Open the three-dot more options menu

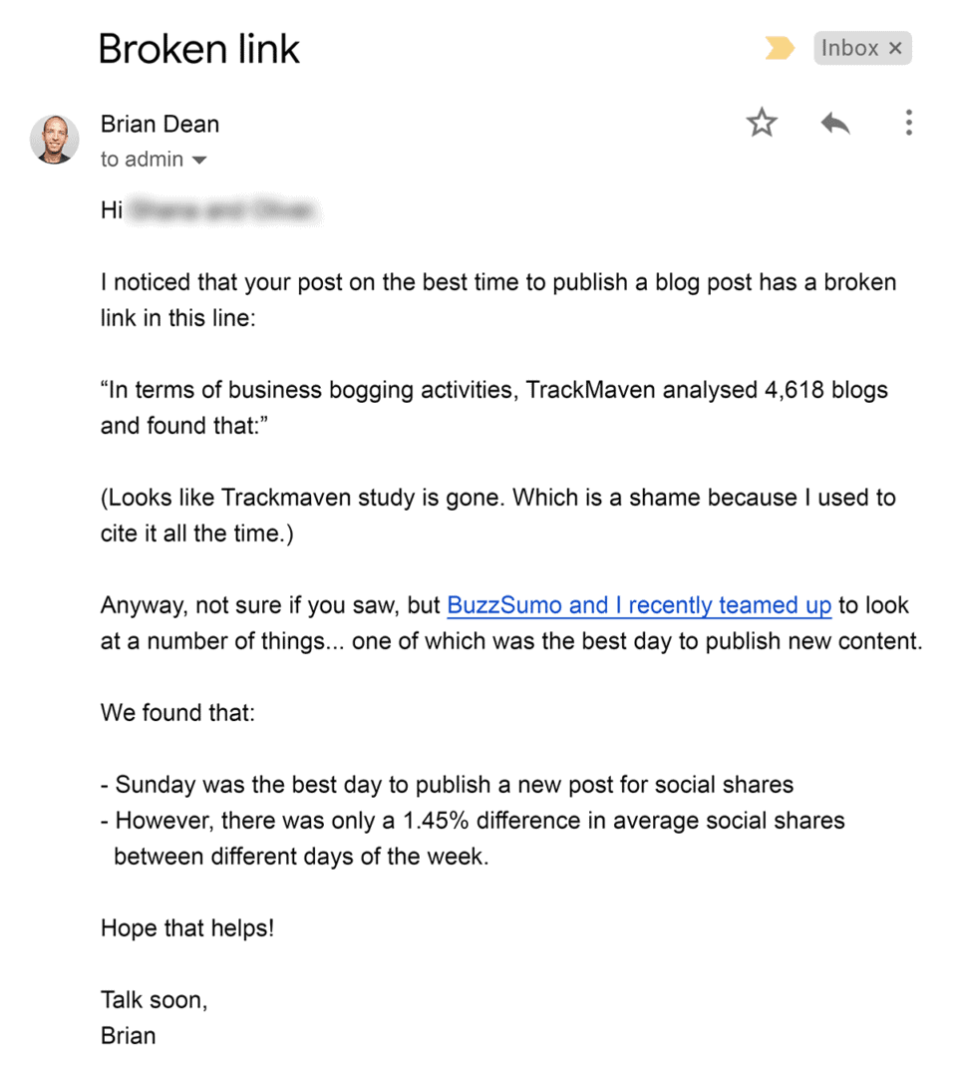[x=908, y=122]
